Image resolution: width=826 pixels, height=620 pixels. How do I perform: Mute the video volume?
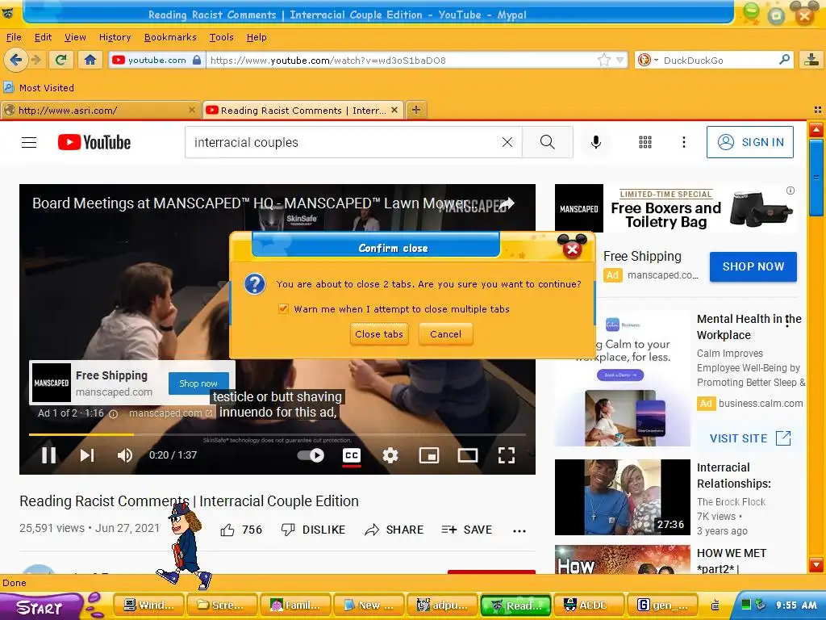[x=125, y=455]
